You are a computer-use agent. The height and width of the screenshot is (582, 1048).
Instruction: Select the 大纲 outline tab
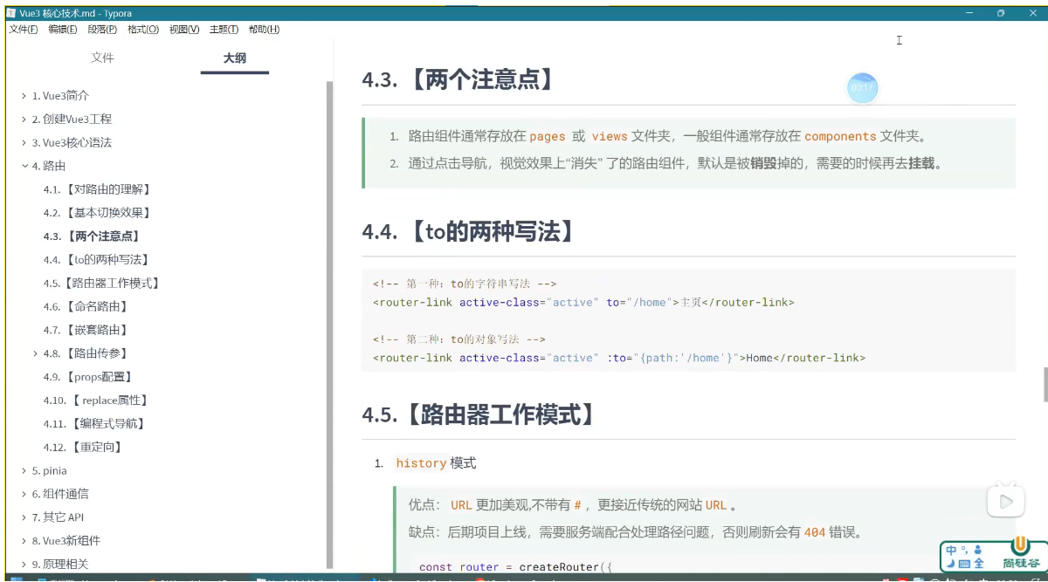[234, 58]
